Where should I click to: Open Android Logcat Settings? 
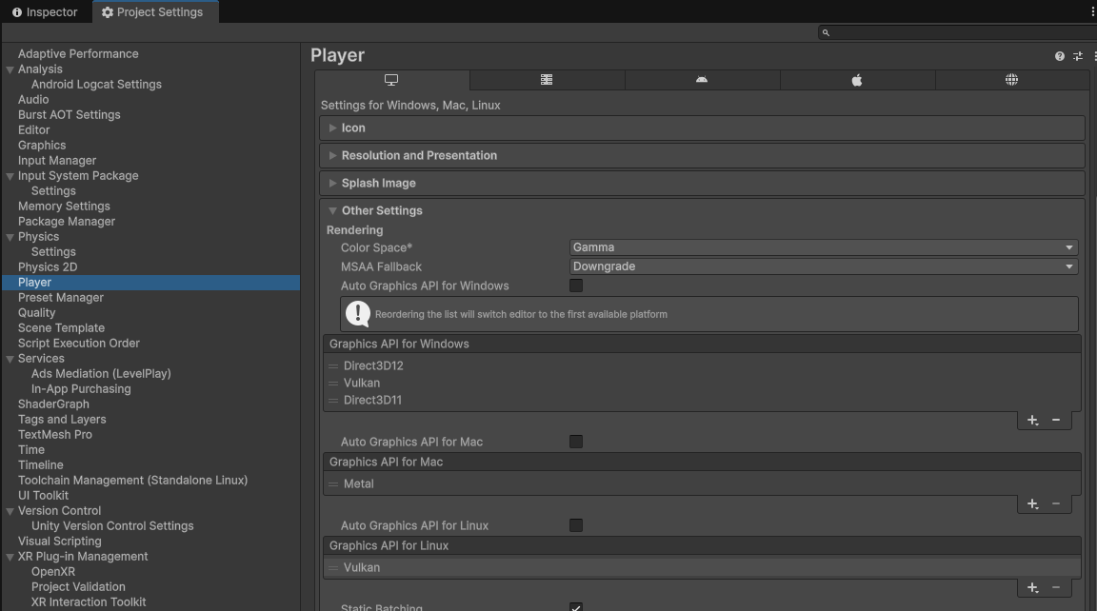[96, 85]
